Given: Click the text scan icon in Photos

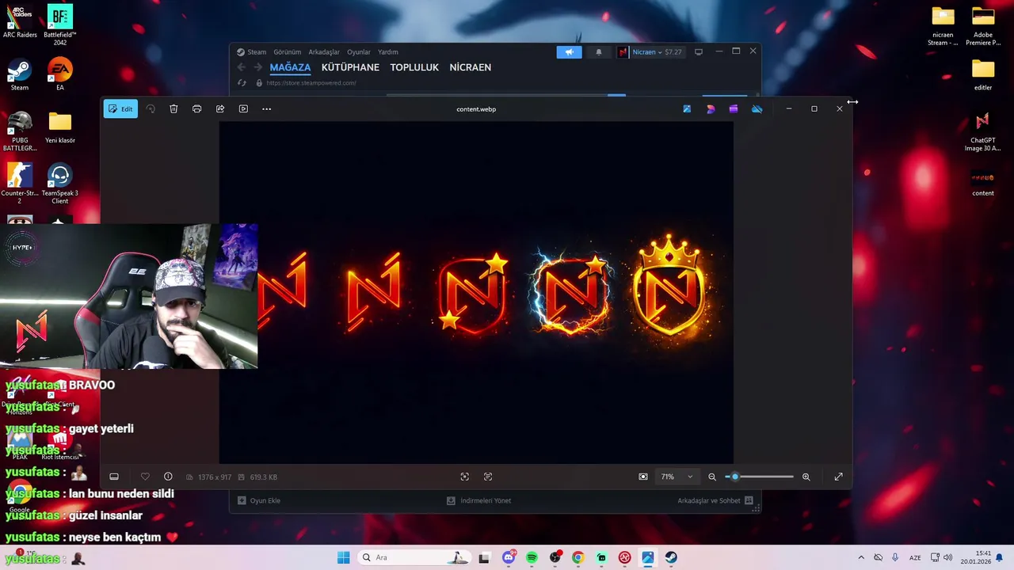Looking at the screenshot, I should [x=488, y=477].
